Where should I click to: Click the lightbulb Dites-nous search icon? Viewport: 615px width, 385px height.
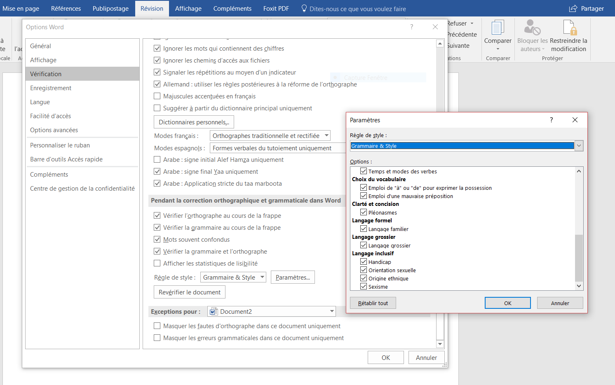point(304,9)
